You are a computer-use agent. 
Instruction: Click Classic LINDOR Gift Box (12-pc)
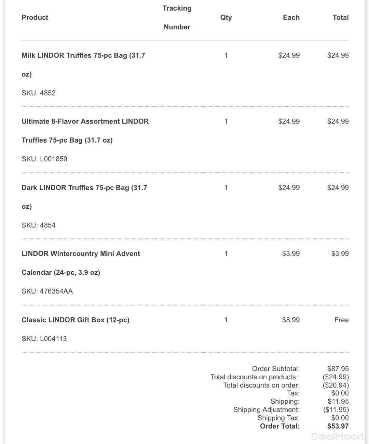click(76, 320)
